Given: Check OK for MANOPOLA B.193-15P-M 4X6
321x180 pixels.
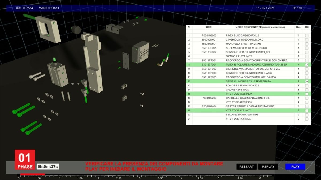Looking at the screenshot, I should (307, 44).
